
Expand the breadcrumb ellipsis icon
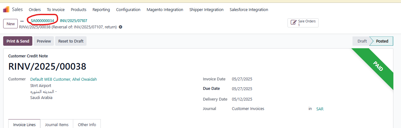tap(22, 21)
